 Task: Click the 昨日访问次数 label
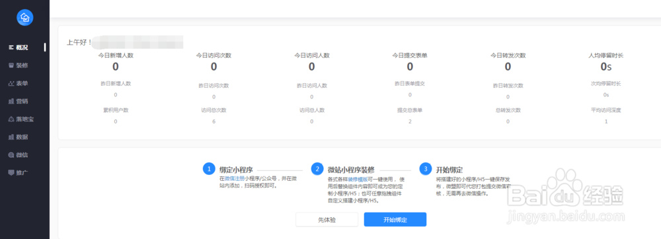214,86
